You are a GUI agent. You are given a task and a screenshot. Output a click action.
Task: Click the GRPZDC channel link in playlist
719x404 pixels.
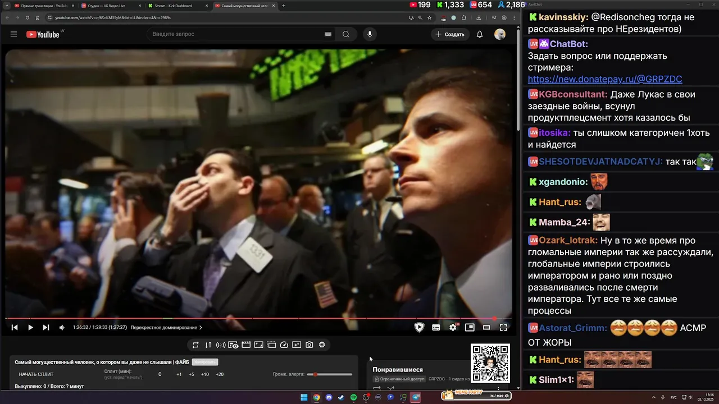point(436,379)
